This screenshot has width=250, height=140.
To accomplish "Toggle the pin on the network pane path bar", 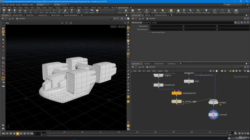I will click(x=245, y=67).
